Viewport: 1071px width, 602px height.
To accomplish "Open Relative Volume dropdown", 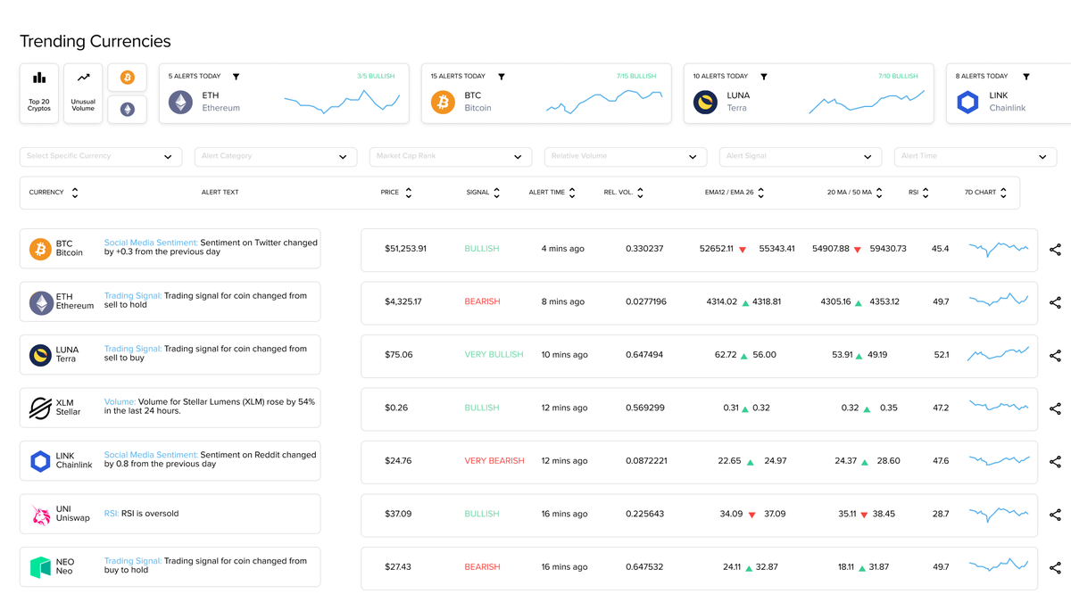I will (626, 157).
